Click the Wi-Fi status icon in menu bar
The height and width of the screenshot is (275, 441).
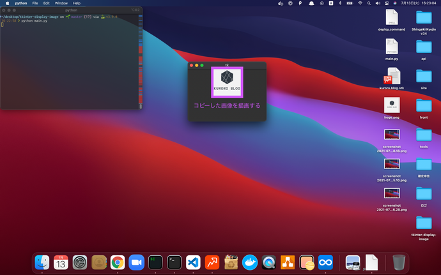click(360, 3)
